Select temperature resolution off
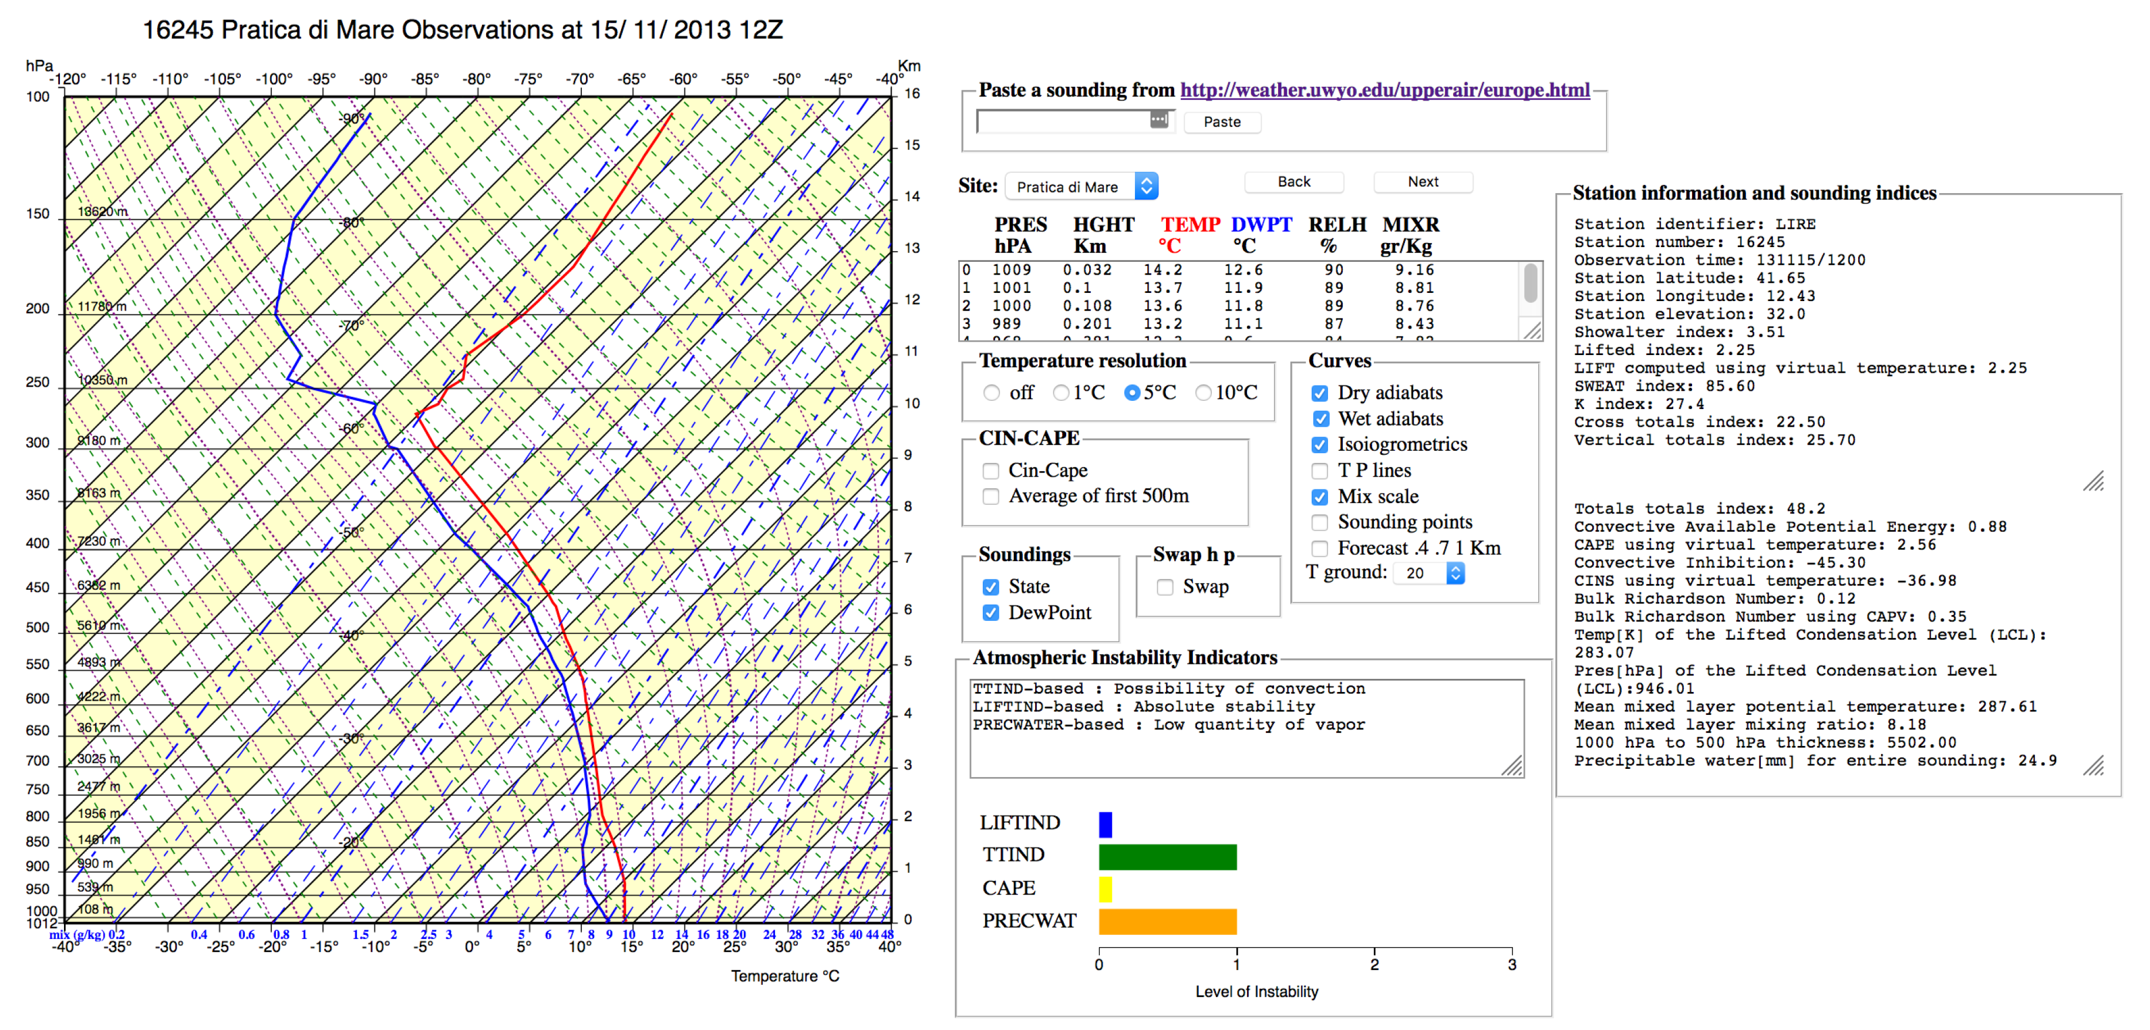This screenshot has height=1030, width=2150. point(992,393)
